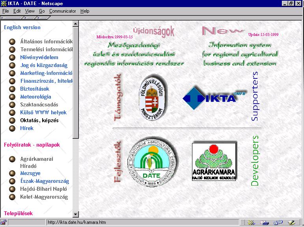Open the Help menu
The image size is (304, 227).
point(85,11)
